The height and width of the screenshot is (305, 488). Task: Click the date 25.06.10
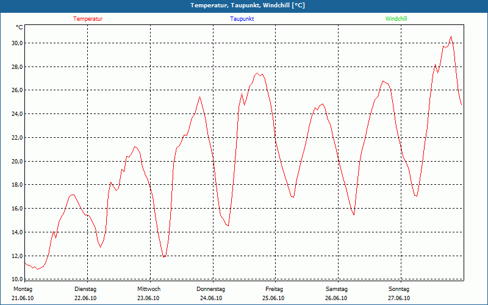point(273,298)
